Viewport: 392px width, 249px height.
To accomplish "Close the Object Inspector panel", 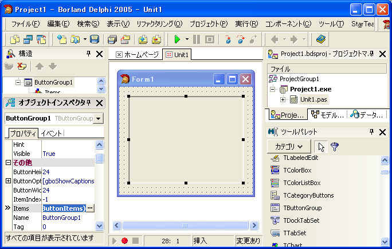I will (x=100, y=103).
